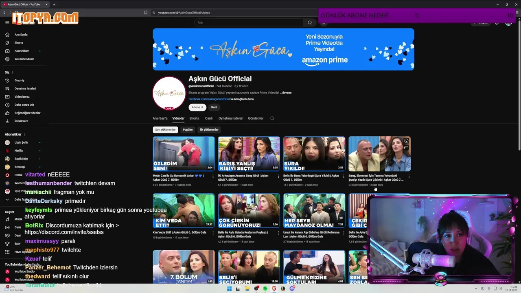Image resolution: width=521 pixels, height=293 pixels.
Task: Open HER ŞEYE MAYDANOZ OLMA thumbnail
Action: [314, 211]
